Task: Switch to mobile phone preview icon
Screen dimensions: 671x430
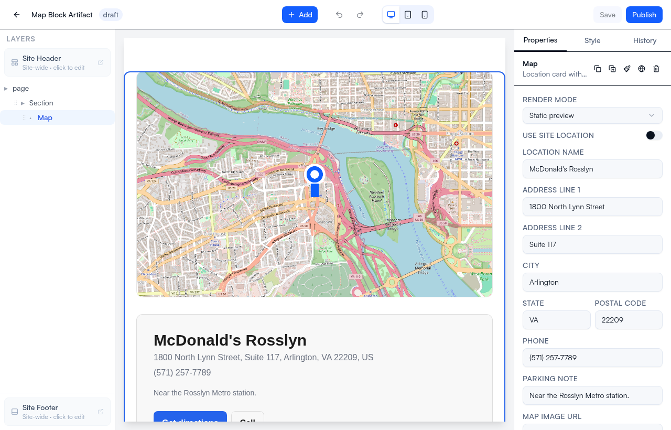Action: pyautogui.click(x=425, y=15)
